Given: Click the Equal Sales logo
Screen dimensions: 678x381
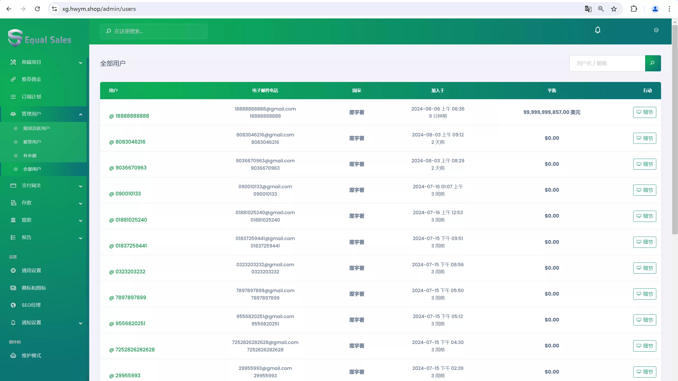Looking at the screenshot, I should click(40, 39).
